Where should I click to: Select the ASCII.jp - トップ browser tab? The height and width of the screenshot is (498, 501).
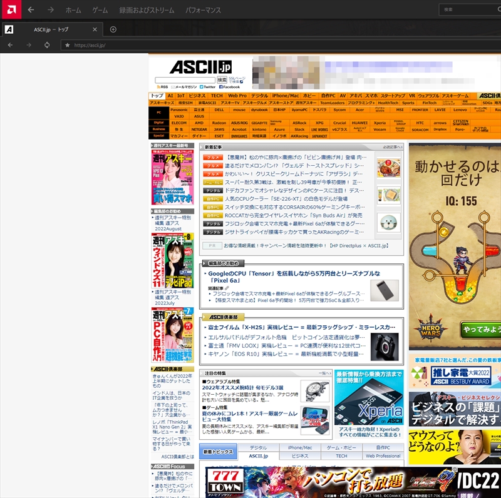pos(51,29)
